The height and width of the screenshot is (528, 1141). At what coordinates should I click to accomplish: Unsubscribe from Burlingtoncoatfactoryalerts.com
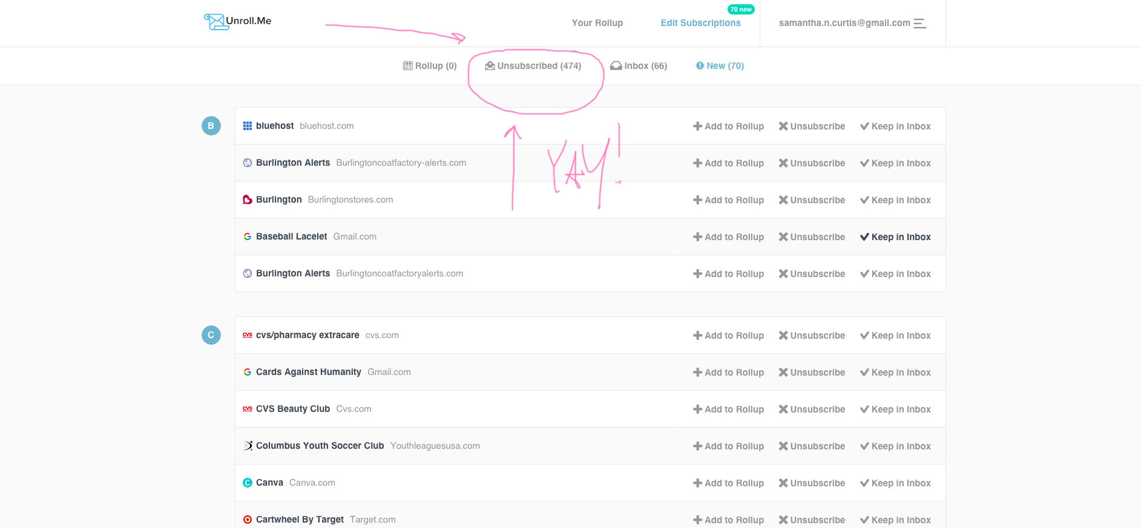pos(812,274)
